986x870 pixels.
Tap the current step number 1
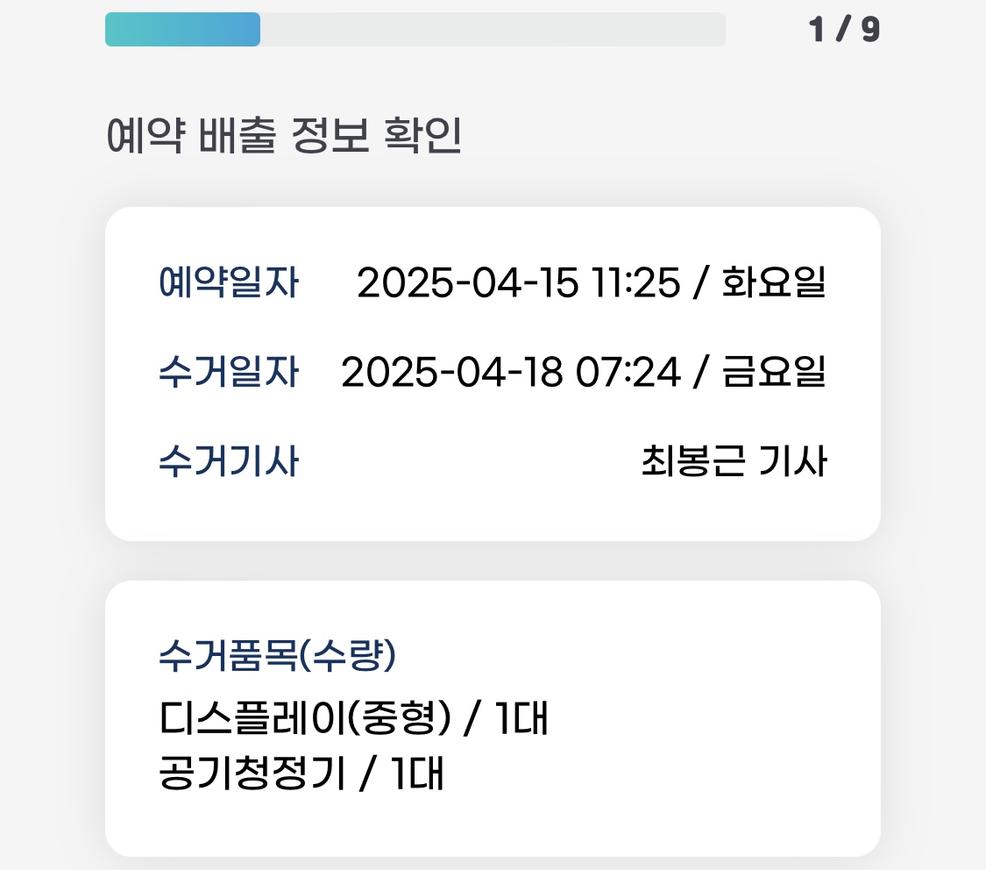click(818, 31)
